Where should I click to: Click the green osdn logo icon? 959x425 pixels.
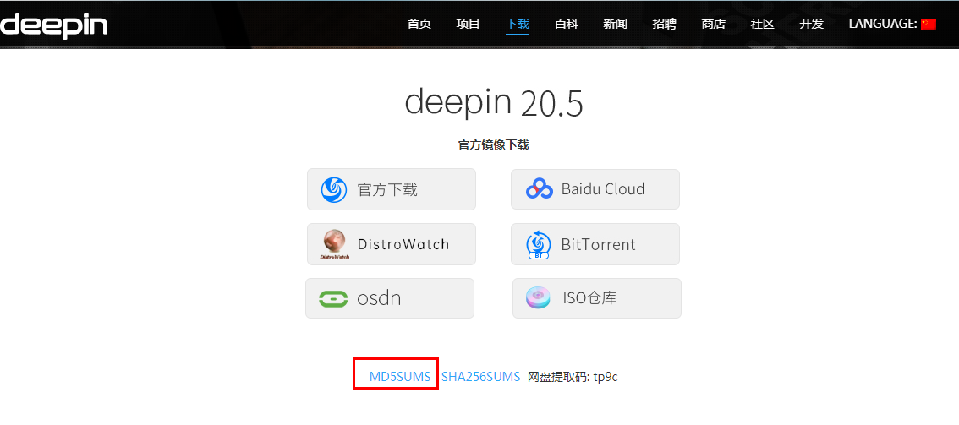[x=333, y=298]
